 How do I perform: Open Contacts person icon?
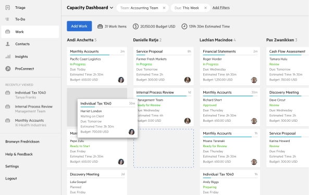(7, 44)
